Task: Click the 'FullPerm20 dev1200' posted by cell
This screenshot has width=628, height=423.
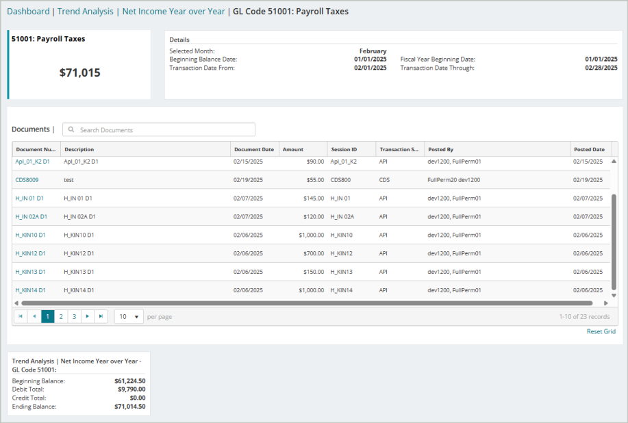Action: coord(454,180)
